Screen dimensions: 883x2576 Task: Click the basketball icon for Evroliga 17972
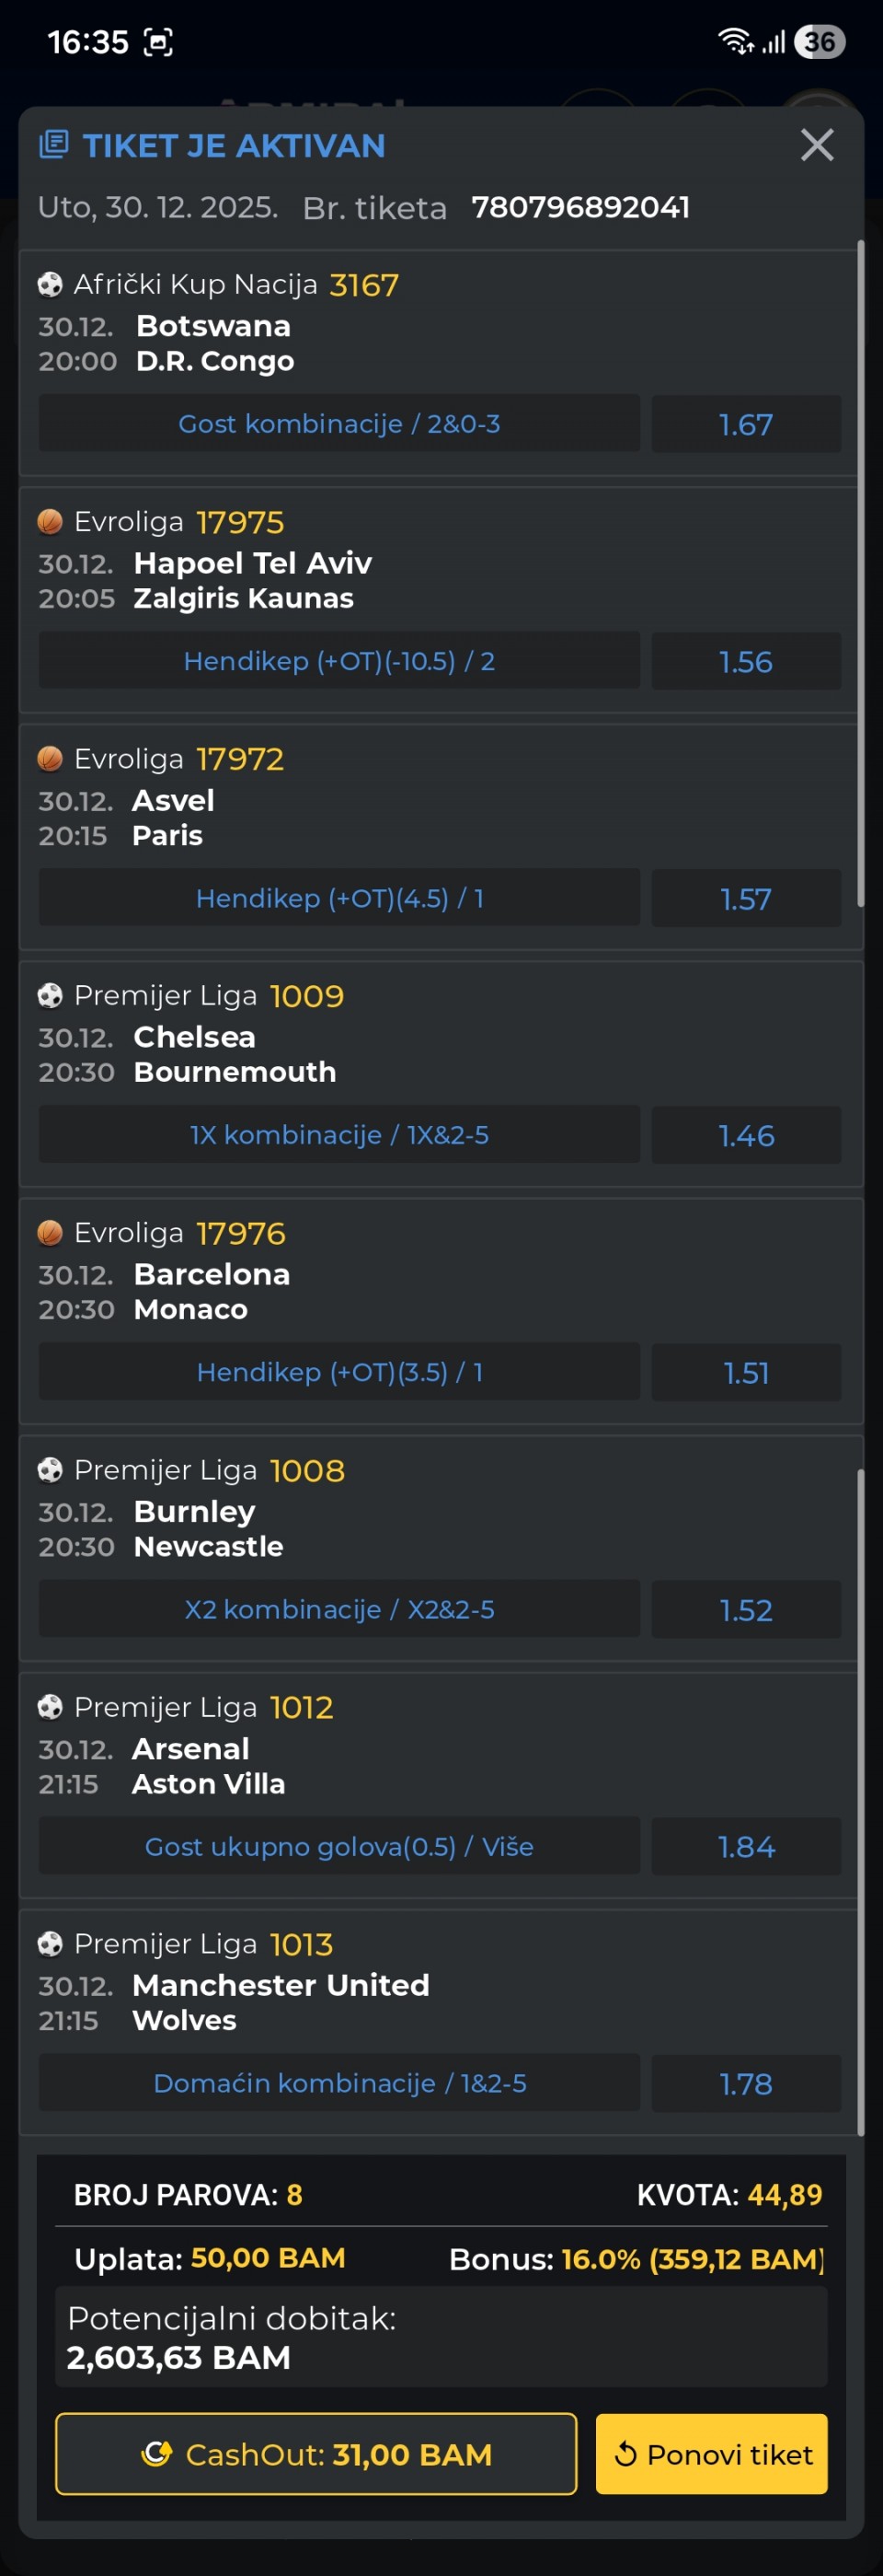point(50,759)
